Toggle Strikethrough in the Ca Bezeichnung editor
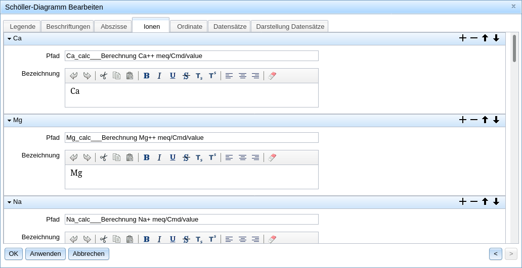 tap(186, 76)
